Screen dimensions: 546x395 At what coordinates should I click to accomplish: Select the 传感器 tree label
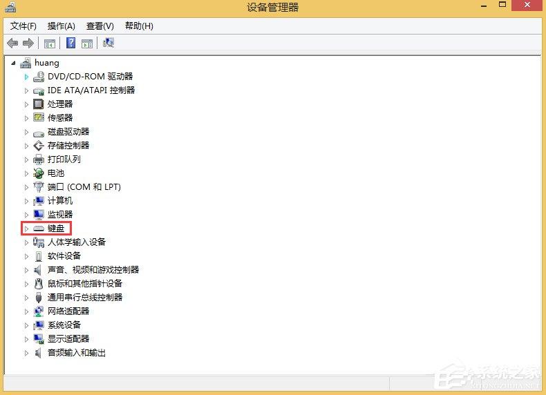(x=60, y=117)
